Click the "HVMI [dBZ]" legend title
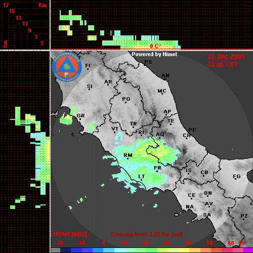253x253 pixels. [70, 234]
